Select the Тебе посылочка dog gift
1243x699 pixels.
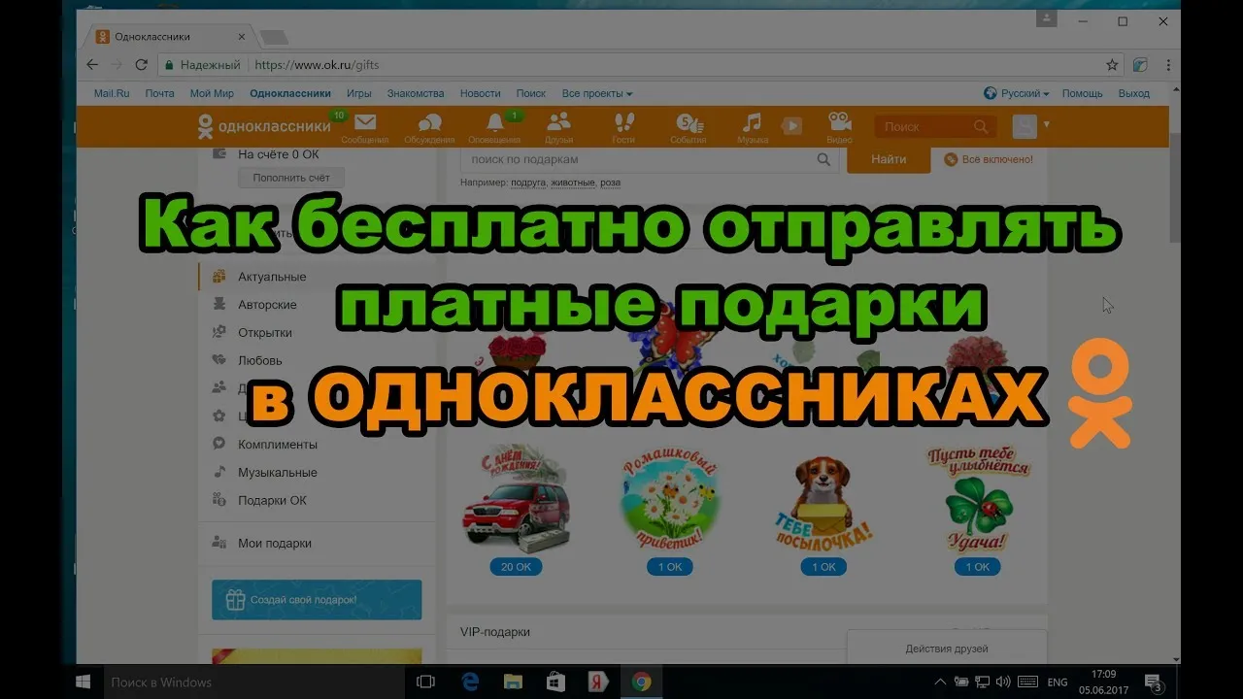tap(823, 505)
